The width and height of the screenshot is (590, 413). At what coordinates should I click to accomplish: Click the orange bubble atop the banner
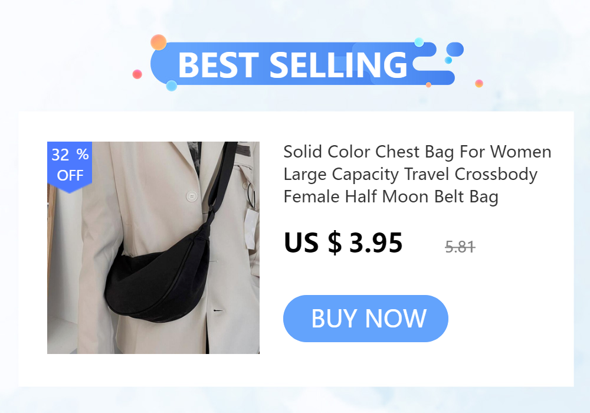(158, 42)
